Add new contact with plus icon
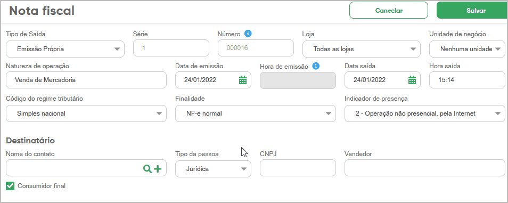The image size is (508, 203). [158, 168]
